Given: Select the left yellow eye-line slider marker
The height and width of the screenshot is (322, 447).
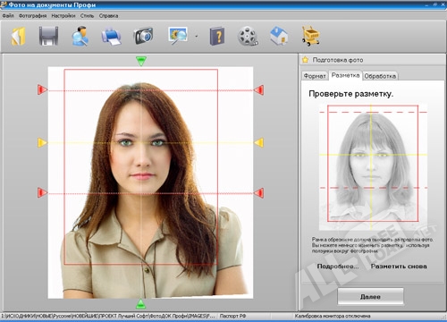Looking at the screenshot, I should point(42,142).
